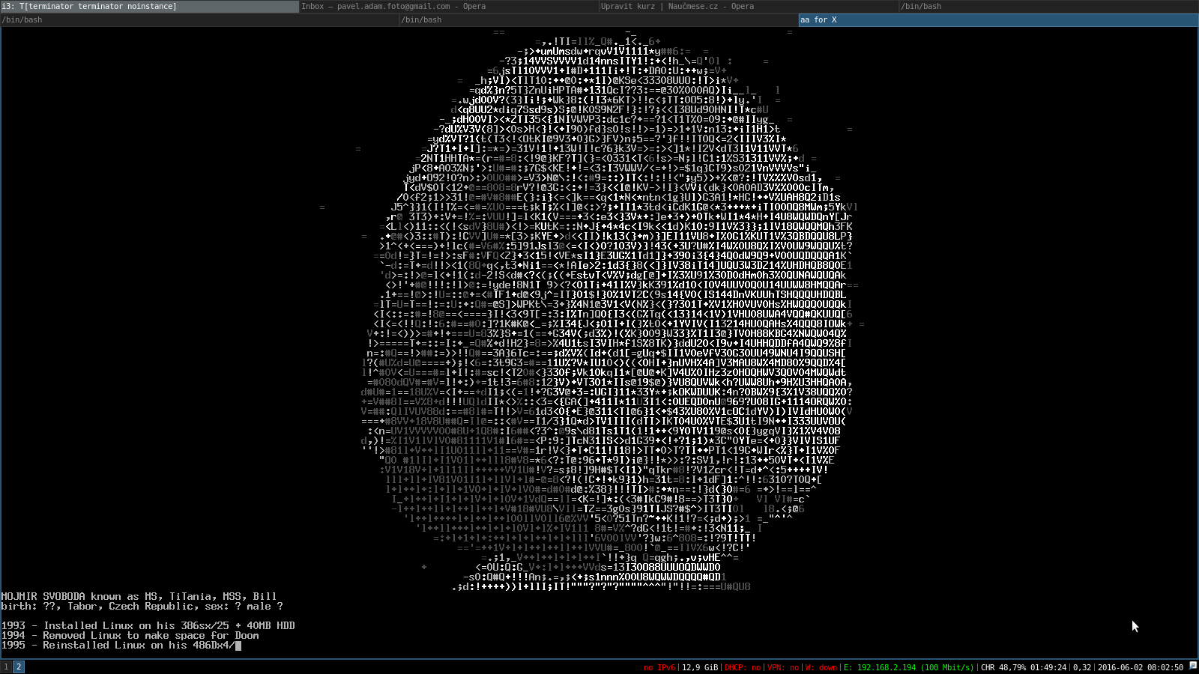Viewport: 1199px width, 674px height.
Task: Focus the terminator noinstance tab
Action: click(149, 6)
